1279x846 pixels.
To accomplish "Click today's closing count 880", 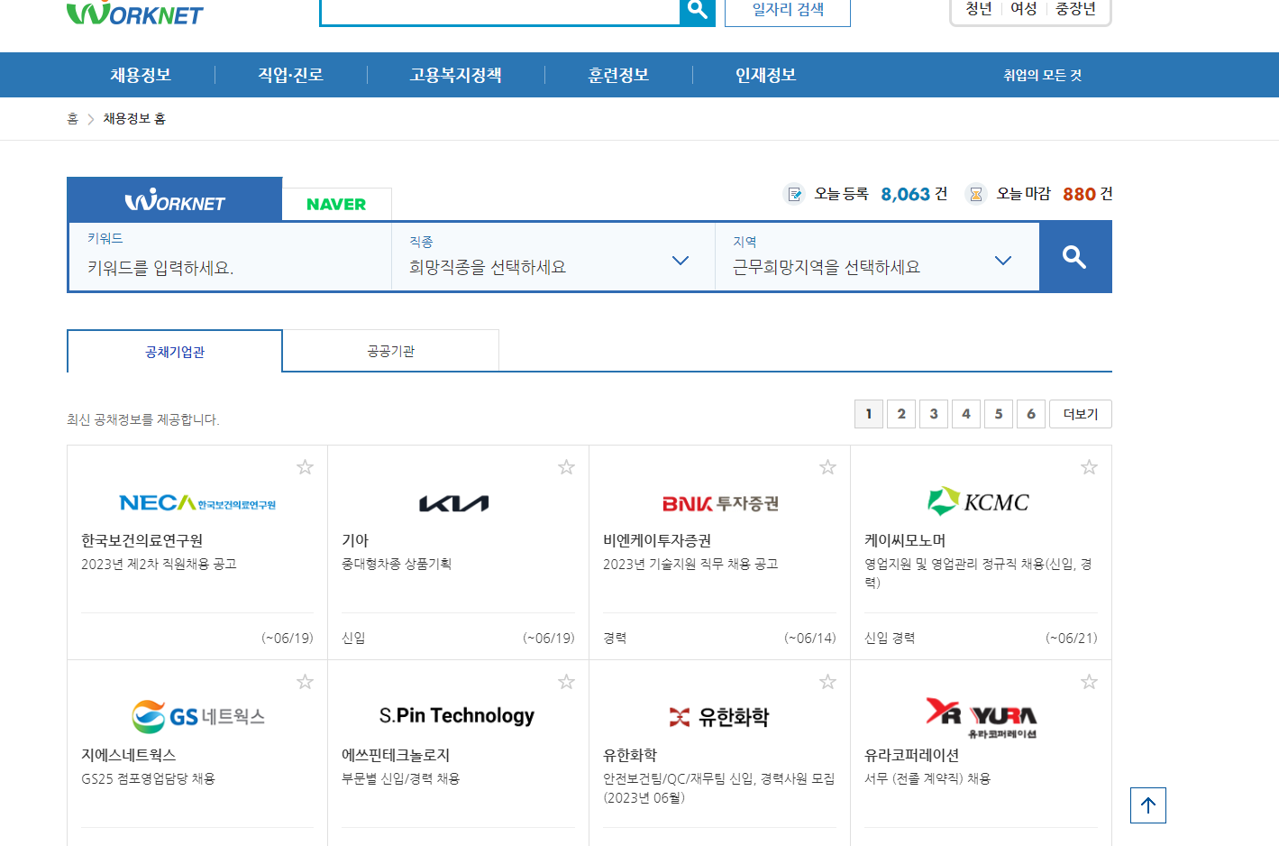I will tap(1079, 194).
